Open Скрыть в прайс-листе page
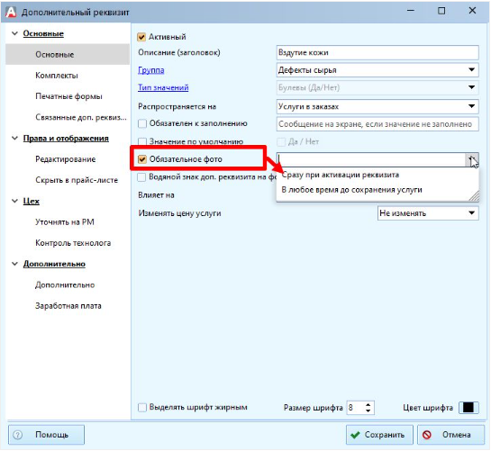Image resolution: width=491 pixels, height=451 pixels. coord(77,180)
